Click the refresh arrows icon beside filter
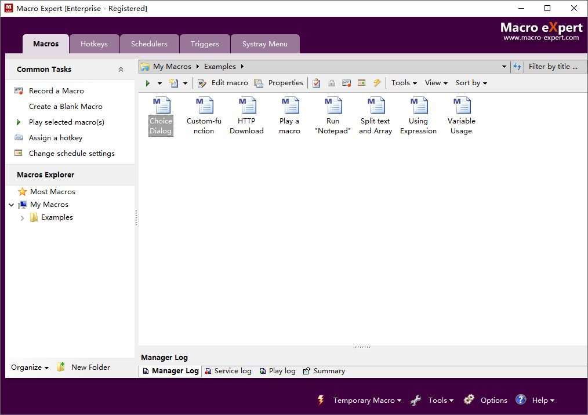This screenshot has width=588, height=415. pos(517,67)
